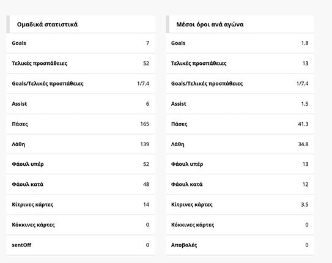The image size is (332, 263).
Task: Select the team Assist row showing 6
Action: (x=81, y=104)
